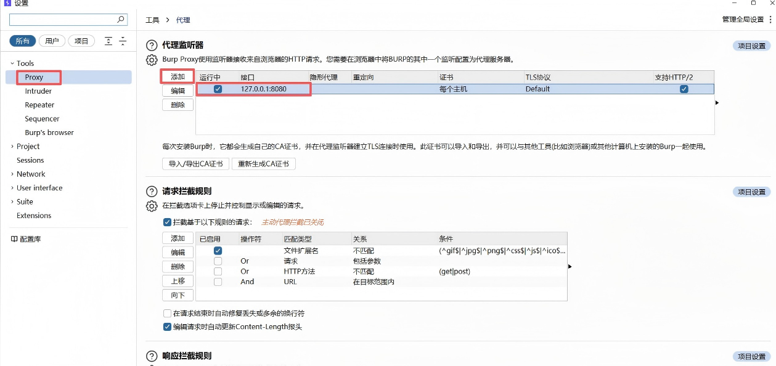
Task: Select Intruder in the settings tree
Action: [x=38, y=91]
